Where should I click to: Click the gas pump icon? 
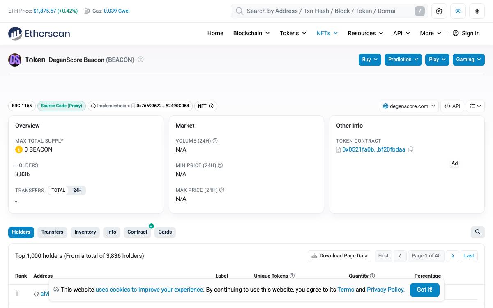(87, 11)
